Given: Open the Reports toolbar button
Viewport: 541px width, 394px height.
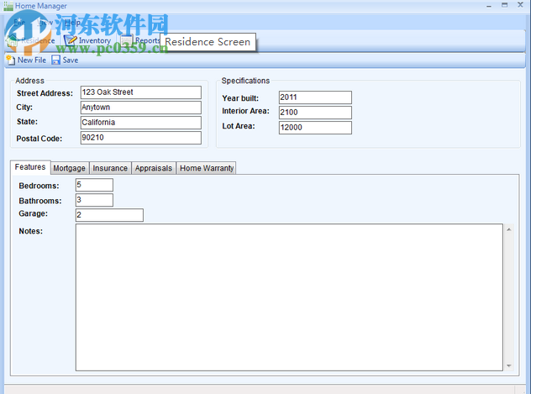Looking at the screenshot, I should pos(140,40).
